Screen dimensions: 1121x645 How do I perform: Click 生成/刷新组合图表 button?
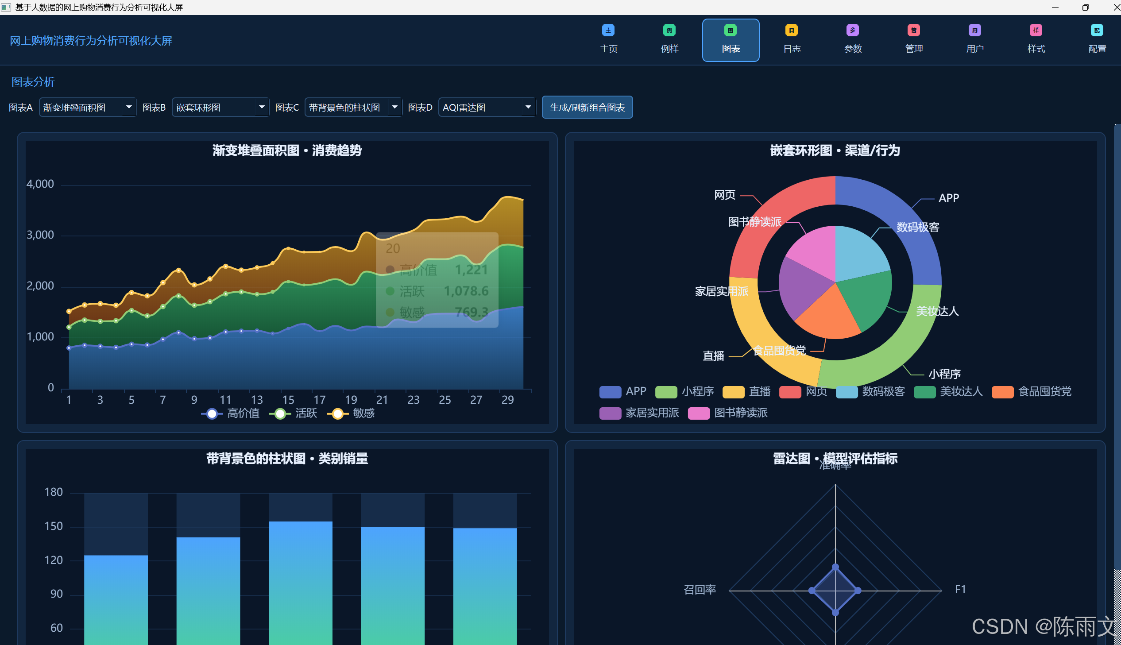click(588, 107)
